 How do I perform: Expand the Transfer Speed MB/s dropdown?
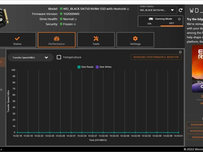(x=30, y=58)
